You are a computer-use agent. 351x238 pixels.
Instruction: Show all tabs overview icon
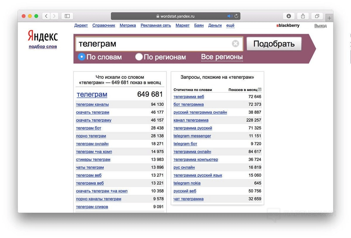coord(317,16)
